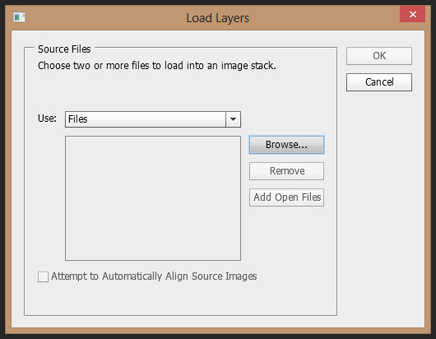
Task: Click the image stack instruction sentence
Action: (157, 66)
